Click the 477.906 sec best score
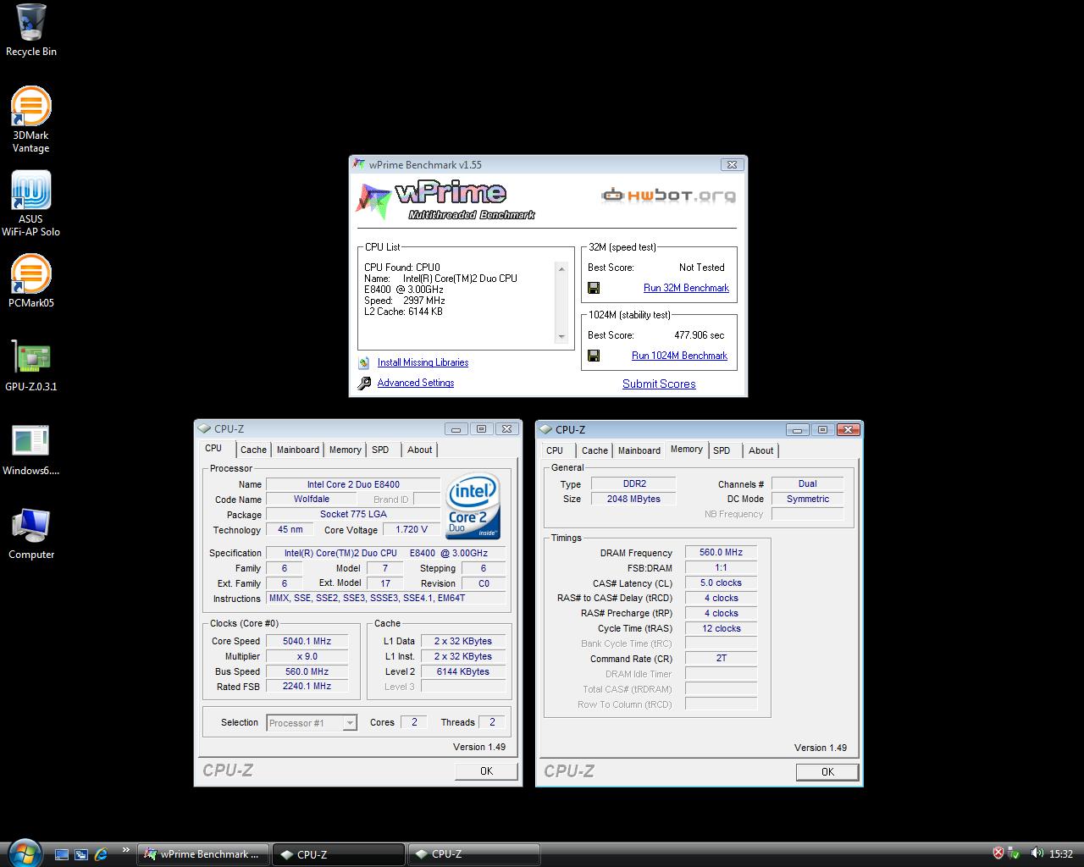This screenshot has width=1084, height=867. [700, 335]
